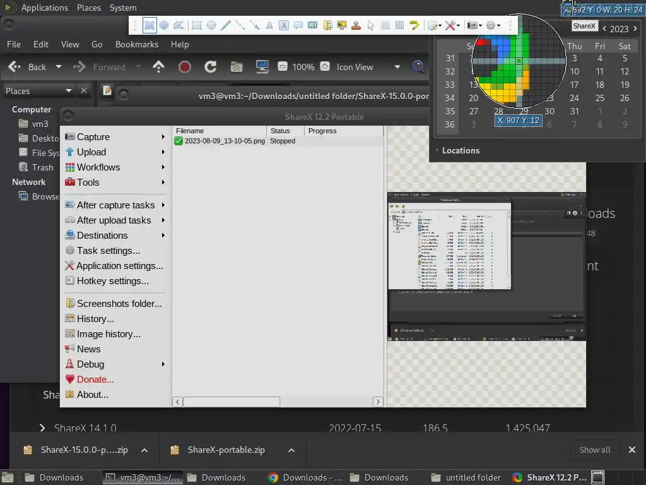The height and width of the screenshot is (485, 646).
Task: Choose the text background tool
Action: pyautogui.click(x=284, y=25)
